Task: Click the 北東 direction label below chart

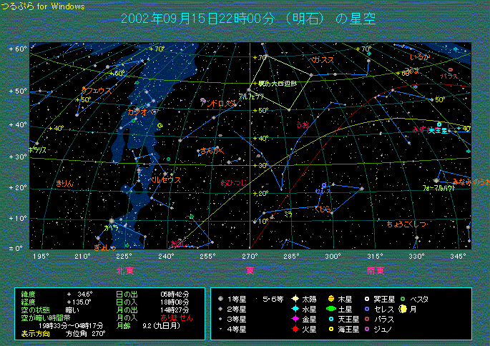Action: click(125, 270)
